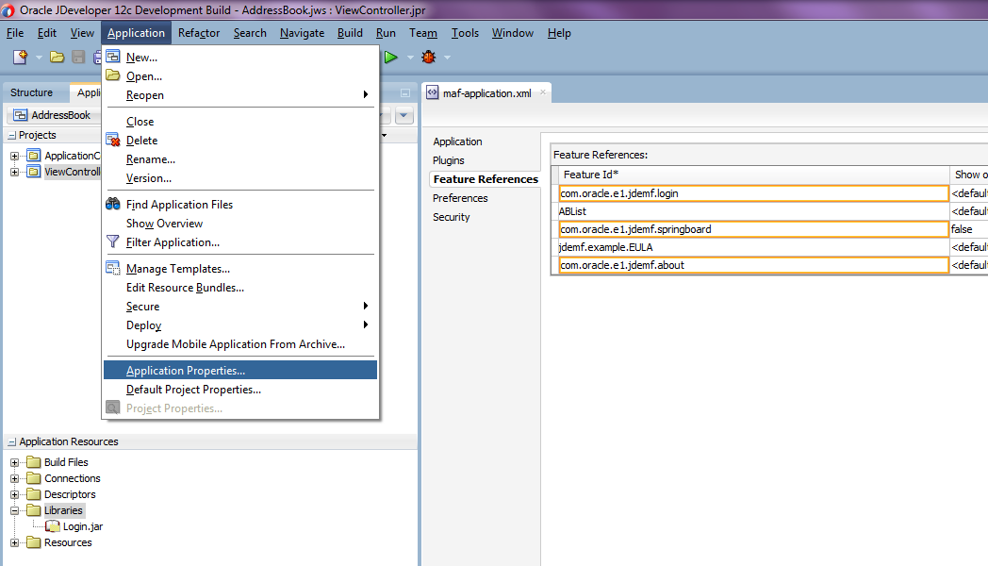This screenshot has width=988, height=566.
Task: Click the red X icon beside Delete
Action: 113,140
